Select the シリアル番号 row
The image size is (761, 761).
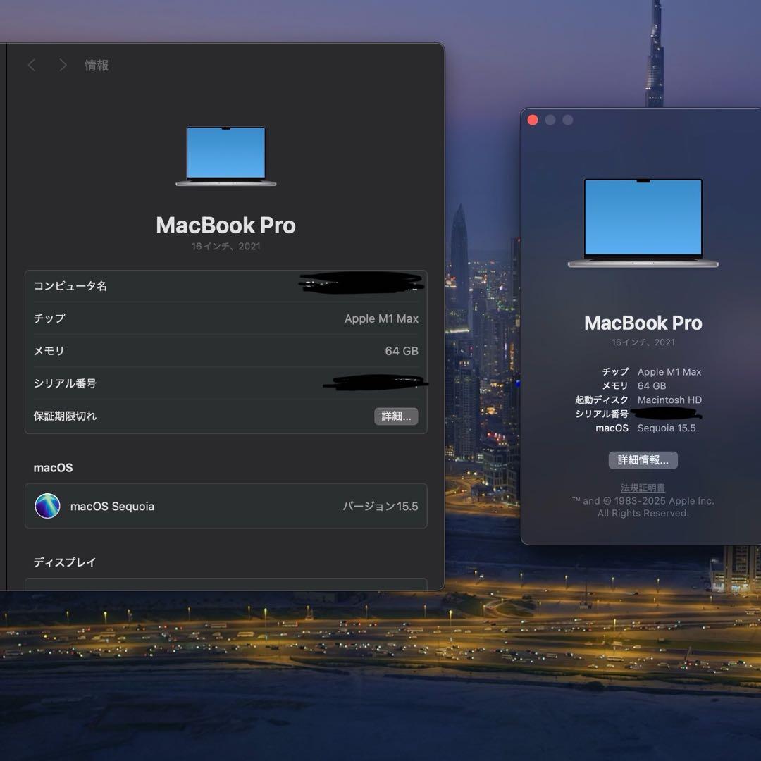(x=225, y=383)
